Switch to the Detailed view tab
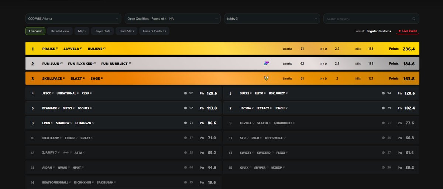 (60, 31)
